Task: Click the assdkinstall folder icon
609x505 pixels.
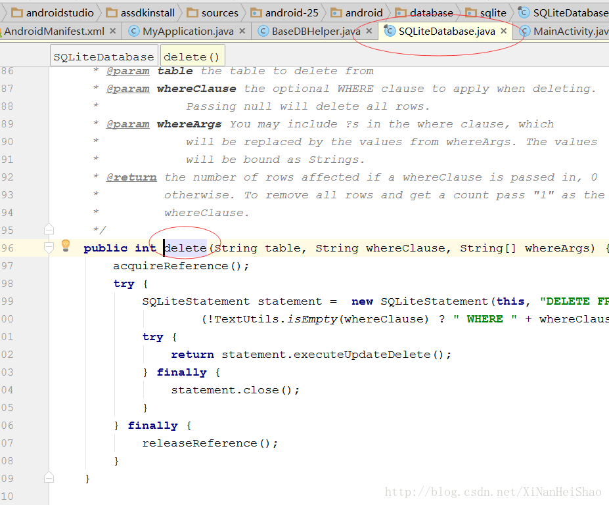Action: (112, 13)
